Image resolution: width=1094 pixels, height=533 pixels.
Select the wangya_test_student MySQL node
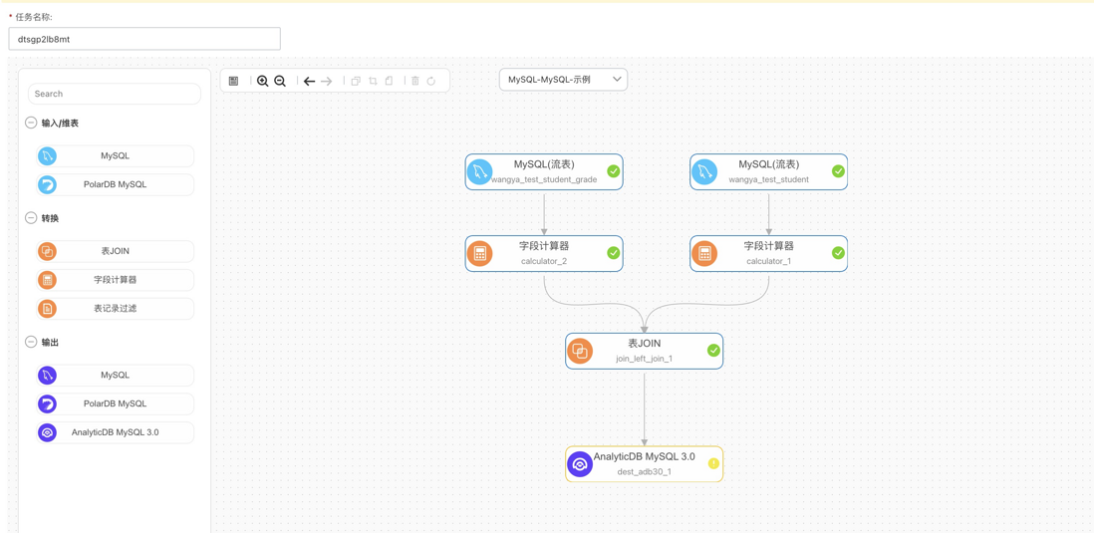[x=769, y=171]
